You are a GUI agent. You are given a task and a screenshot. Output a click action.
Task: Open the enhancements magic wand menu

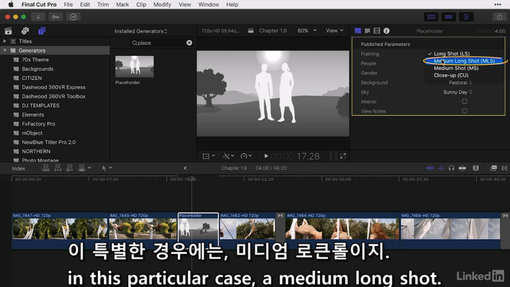[228, 156]
